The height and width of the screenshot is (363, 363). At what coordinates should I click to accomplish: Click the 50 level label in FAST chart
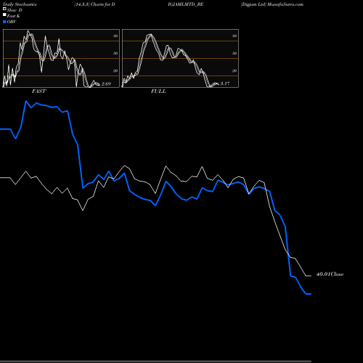point(115,53)
